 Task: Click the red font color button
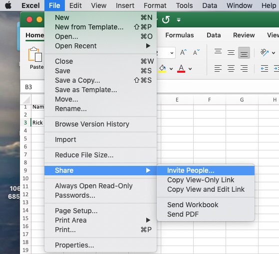[x=181, y=69]
